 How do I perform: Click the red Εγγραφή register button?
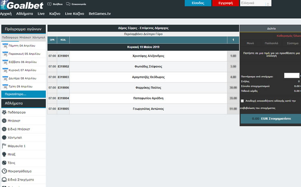tap(225, 3)
